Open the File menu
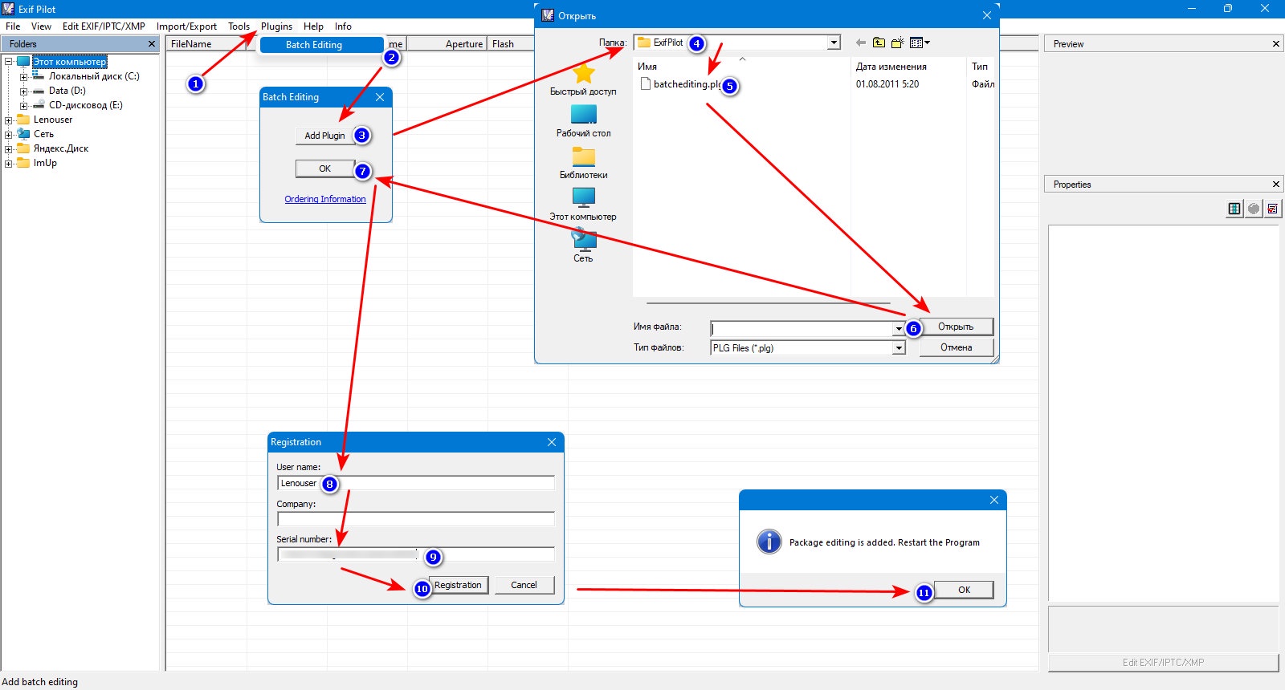Screen dimensions: 1285x690 (x=13, y=26)
